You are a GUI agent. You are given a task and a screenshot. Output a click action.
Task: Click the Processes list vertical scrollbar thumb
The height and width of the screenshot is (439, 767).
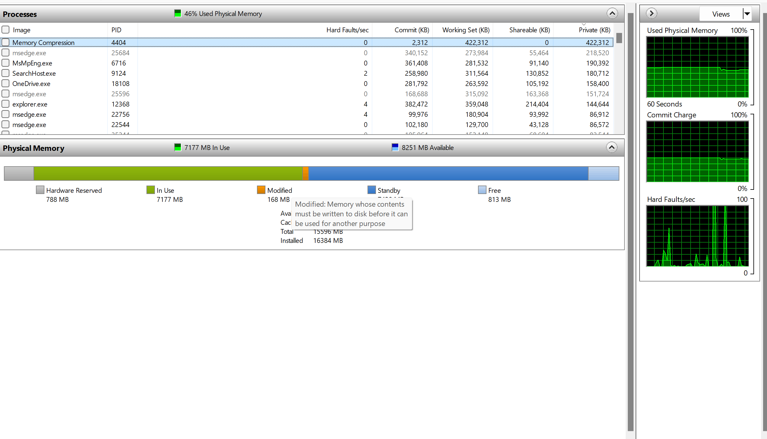coord(619,38)
